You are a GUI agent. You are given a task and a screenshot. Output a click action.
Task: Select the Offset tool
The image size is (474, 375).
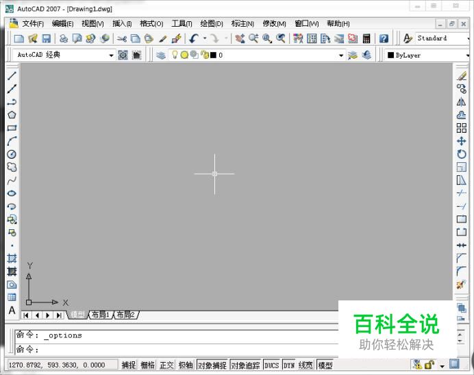[461, 115]
